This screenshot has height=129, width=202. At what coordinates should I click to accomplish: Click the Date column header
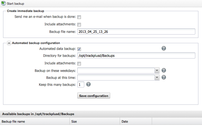click(125, 121)
